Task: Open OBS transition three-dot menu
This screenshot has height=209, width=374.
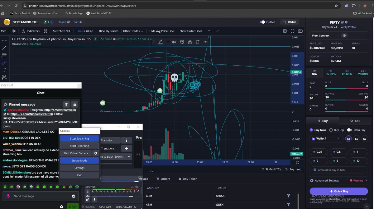Action: pyautogui.click(x=126, y=140)
